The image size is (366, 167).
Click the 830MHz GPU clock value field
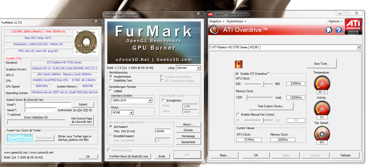(296, 84)
